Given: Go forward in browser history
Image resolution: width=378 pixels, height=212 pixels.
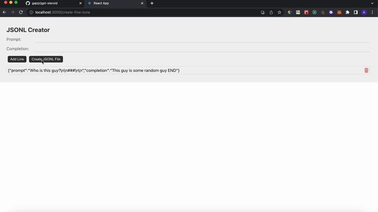Looking at the screenshot, I should 12,12.
